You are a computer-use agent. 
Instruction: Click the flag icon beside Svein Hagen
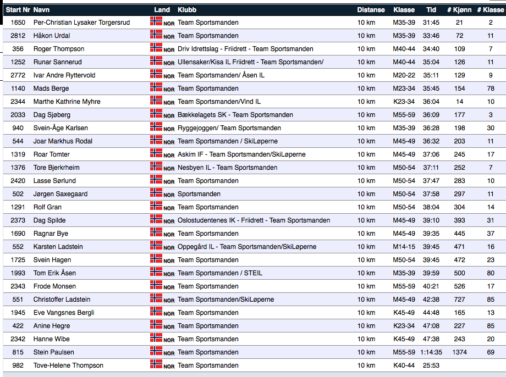coord(156,259)
